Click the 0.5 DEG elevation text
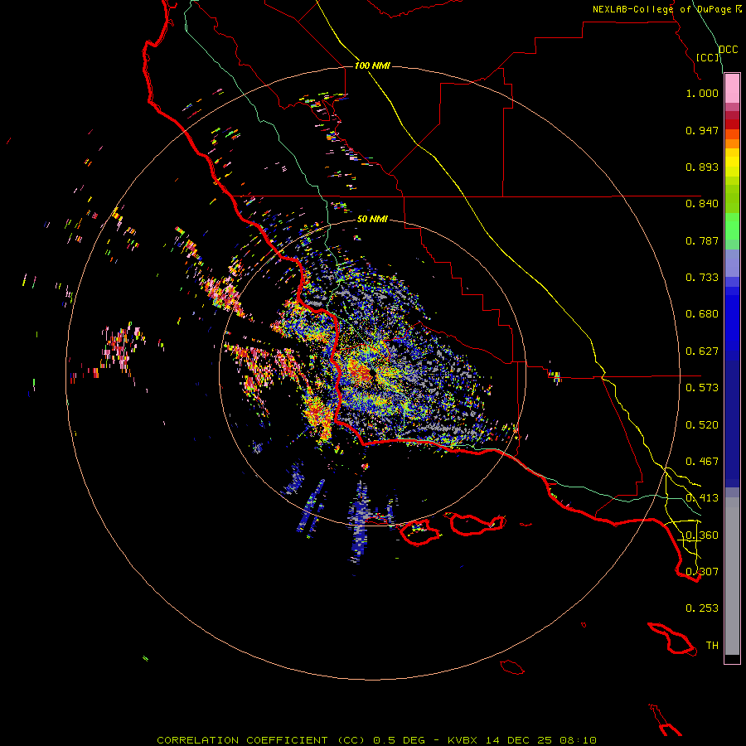This screenshot has height=746, width=746. tap(400, 740)
